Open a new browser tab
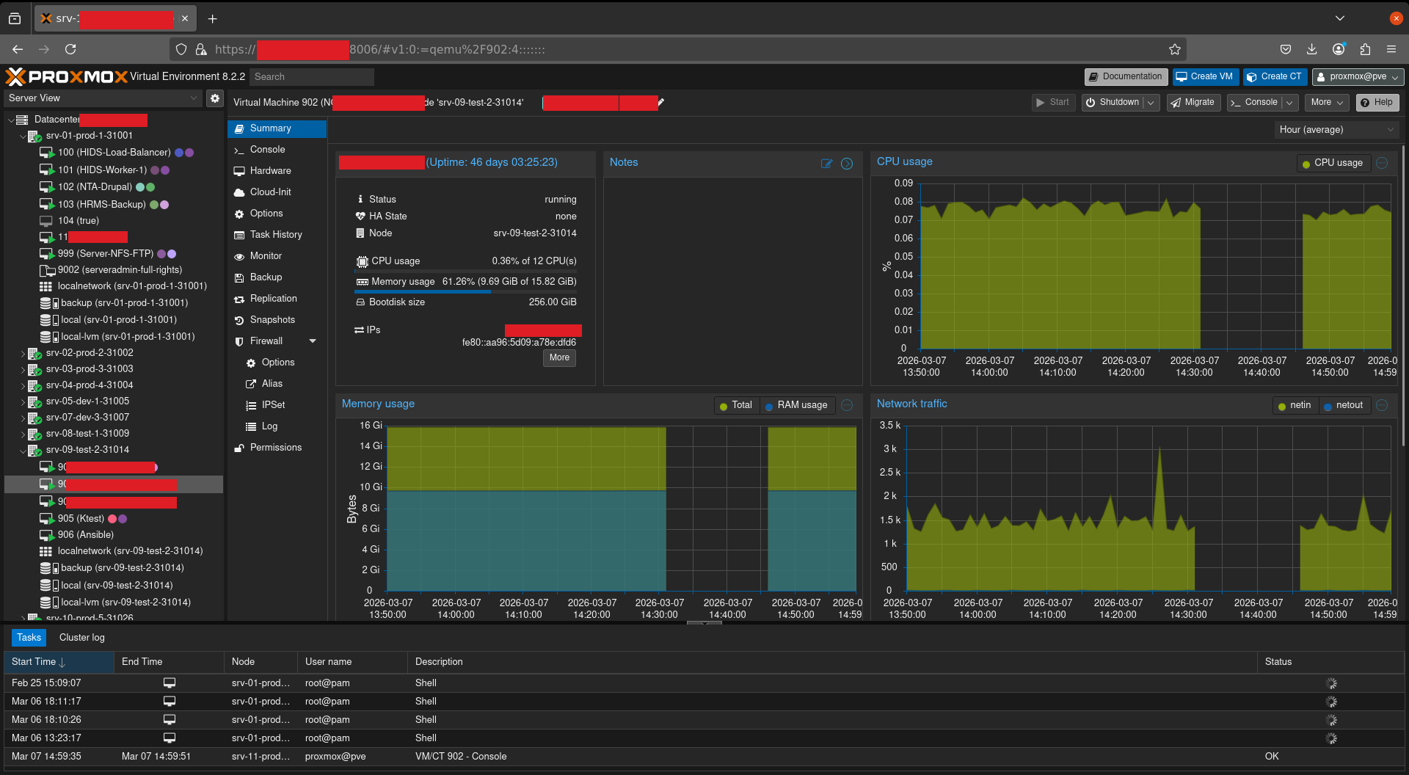1409x775 pixels. point(213,18)
